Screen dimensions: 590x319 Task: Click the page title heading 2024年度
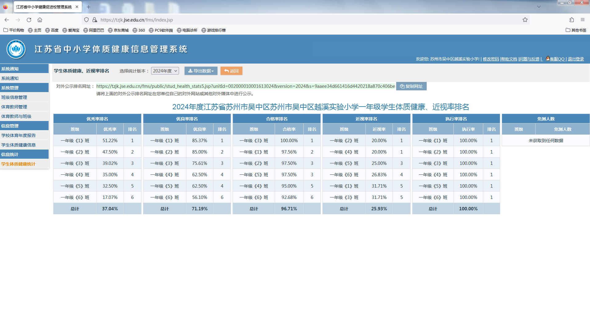(321, 107)
